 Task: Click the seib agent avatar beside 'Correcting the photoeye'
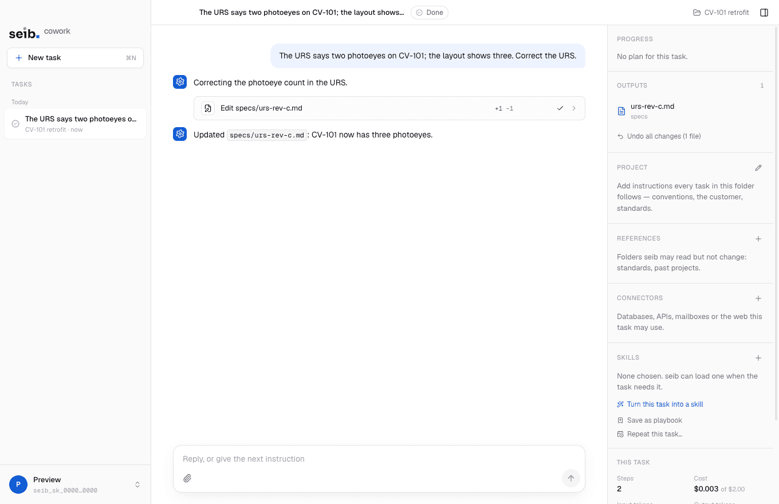coord(180,82)
